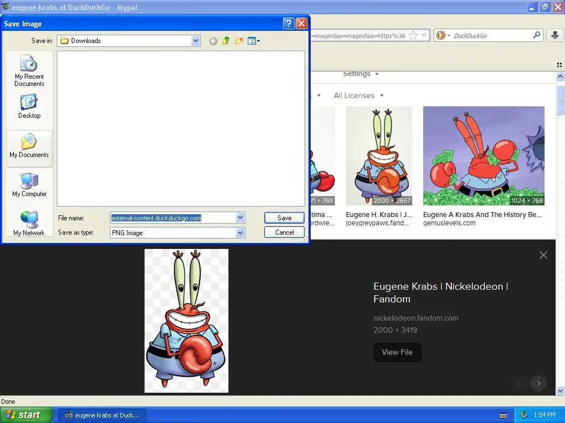The height and width of the screenshot is (423, 565).
Task: Click the DuckDuckGo browser search field
Action: click(x=492, y=36)
